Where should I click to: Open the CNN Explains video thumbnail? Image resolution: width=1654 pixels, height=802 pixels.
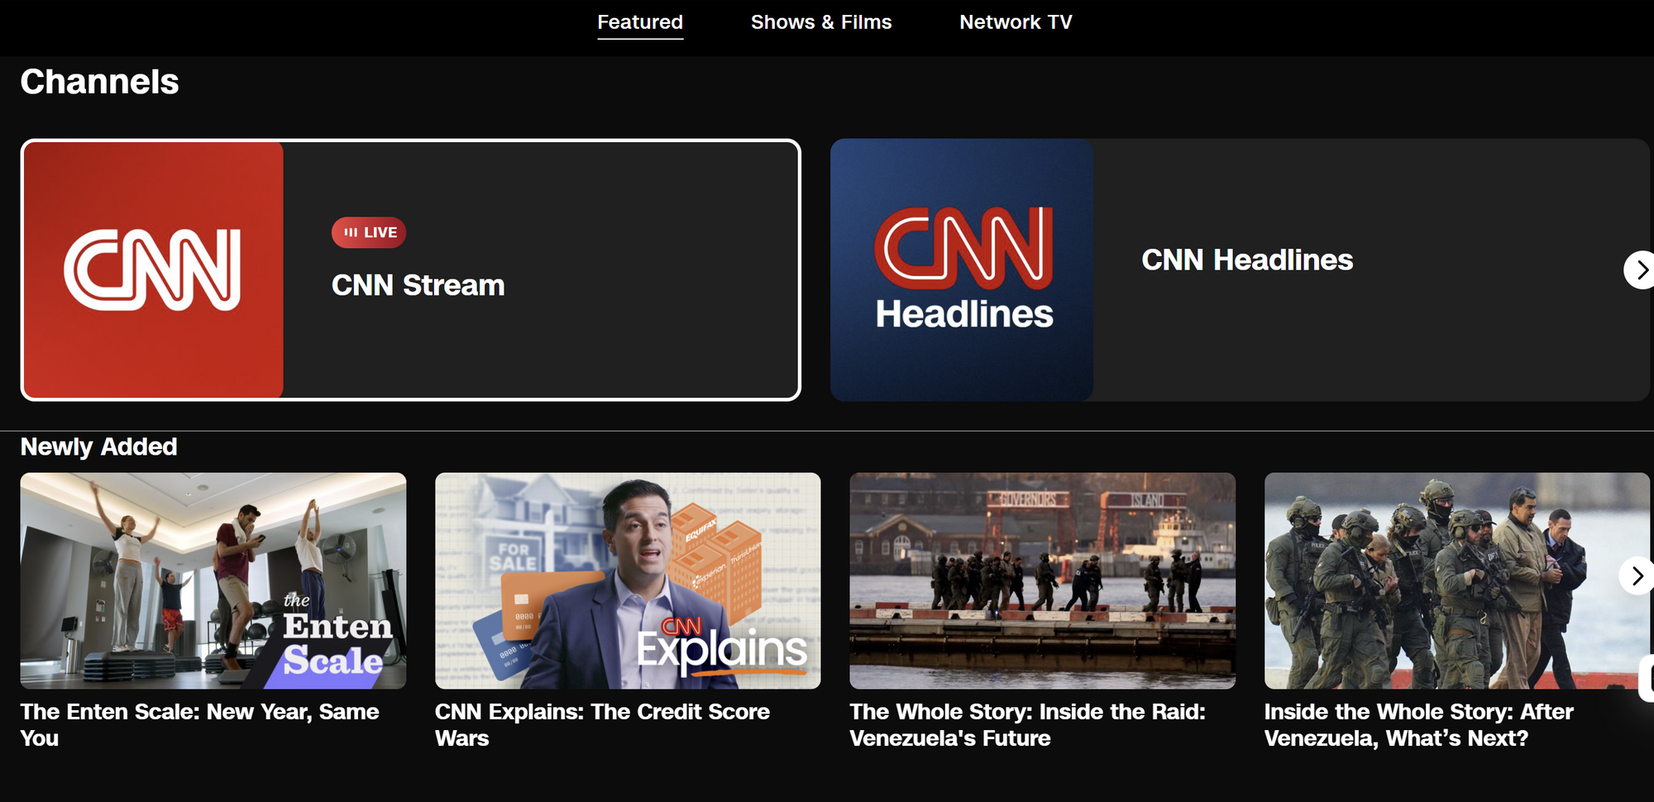[x=628, y=580]
